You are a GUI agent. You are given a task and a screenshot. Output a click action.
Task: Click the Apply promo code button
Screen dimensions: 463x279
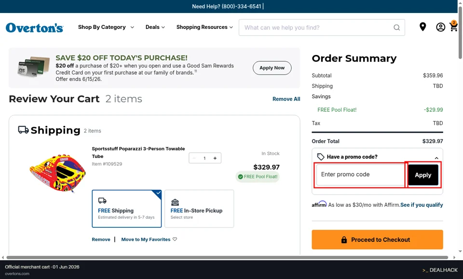tap(423, 175)
